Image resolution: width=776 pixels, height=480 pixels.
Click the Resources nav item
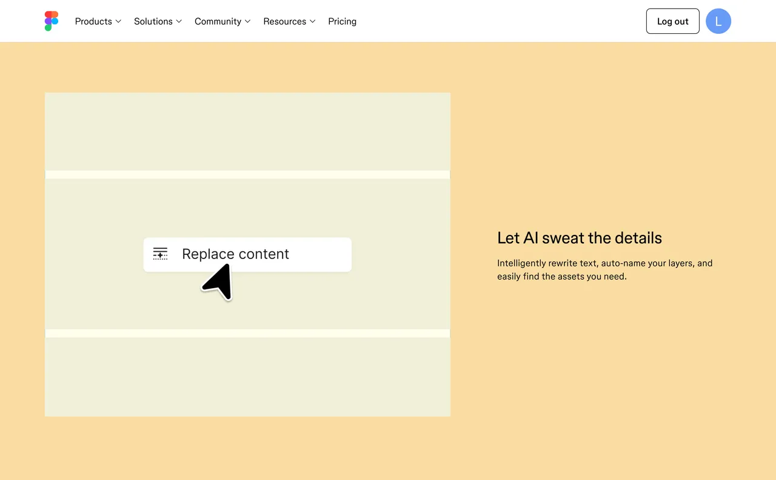pyautogui.click(x=285, y=21)
